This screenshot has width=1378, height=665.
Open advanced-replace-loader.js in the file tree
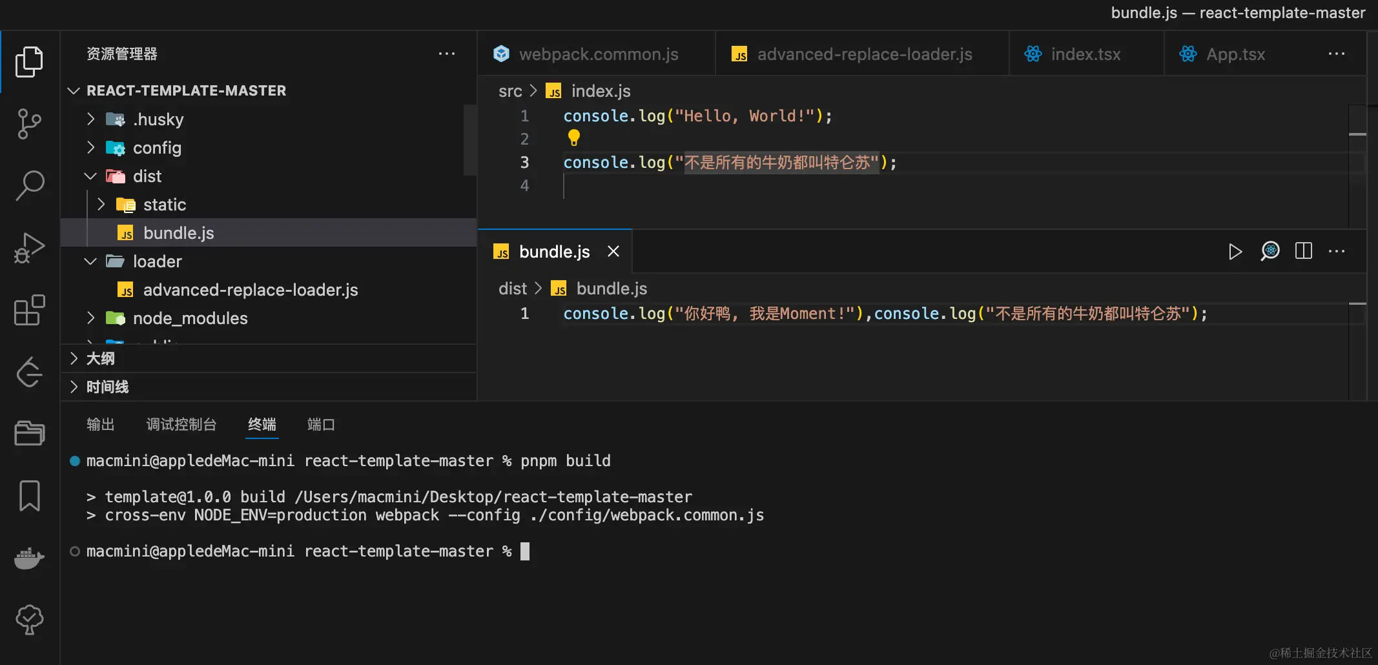250,290
